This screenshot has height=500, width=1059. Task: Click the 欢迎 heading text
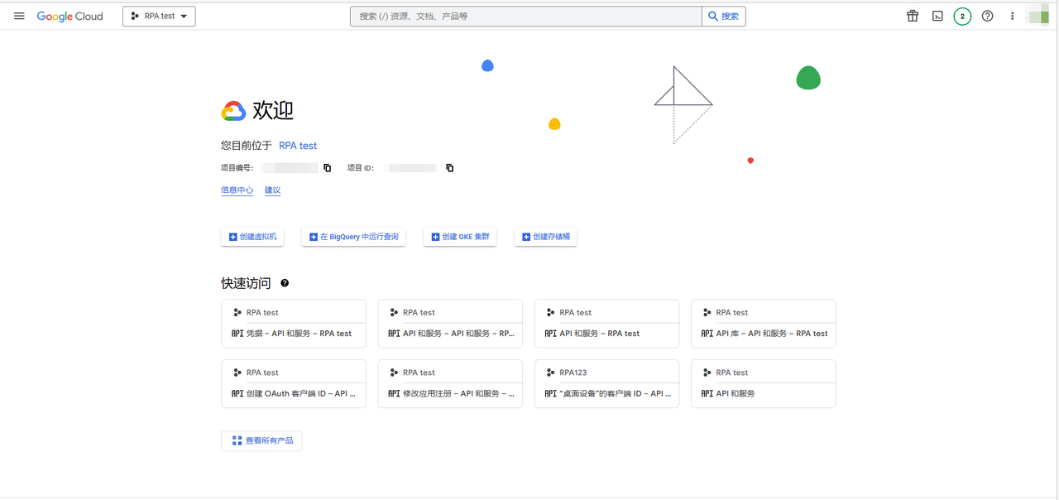273,110
